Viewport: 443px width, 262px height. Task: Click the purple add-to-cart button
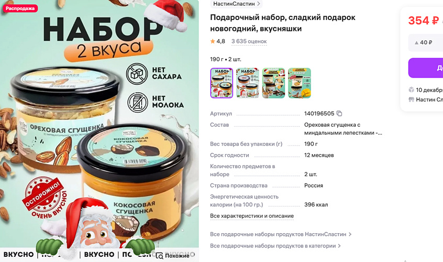point(426,68)
